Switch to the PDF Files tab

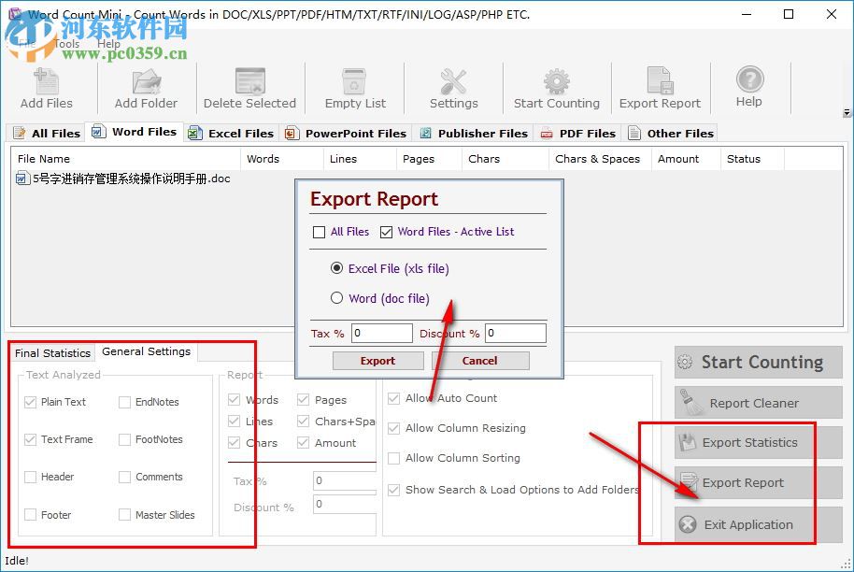click(x=577, y=133)
